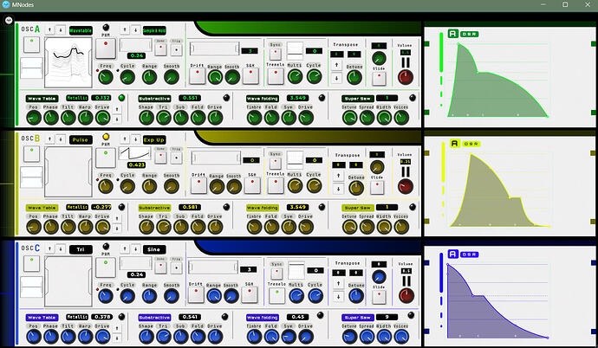The width and height of the screenshot is (598, 348).
Task: Click the MNodes logo icon below title bar
Action: pos(9,20)
